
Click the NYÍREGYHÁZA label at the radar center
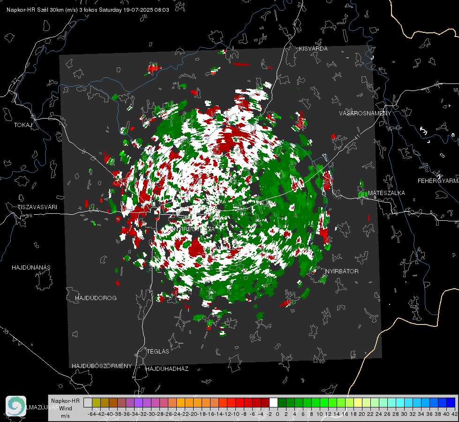pos(194,229)
